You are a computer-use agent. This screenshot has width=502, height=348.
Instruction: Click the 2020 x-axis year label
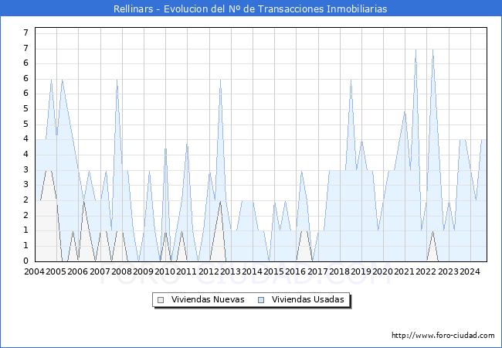(382, 271)
